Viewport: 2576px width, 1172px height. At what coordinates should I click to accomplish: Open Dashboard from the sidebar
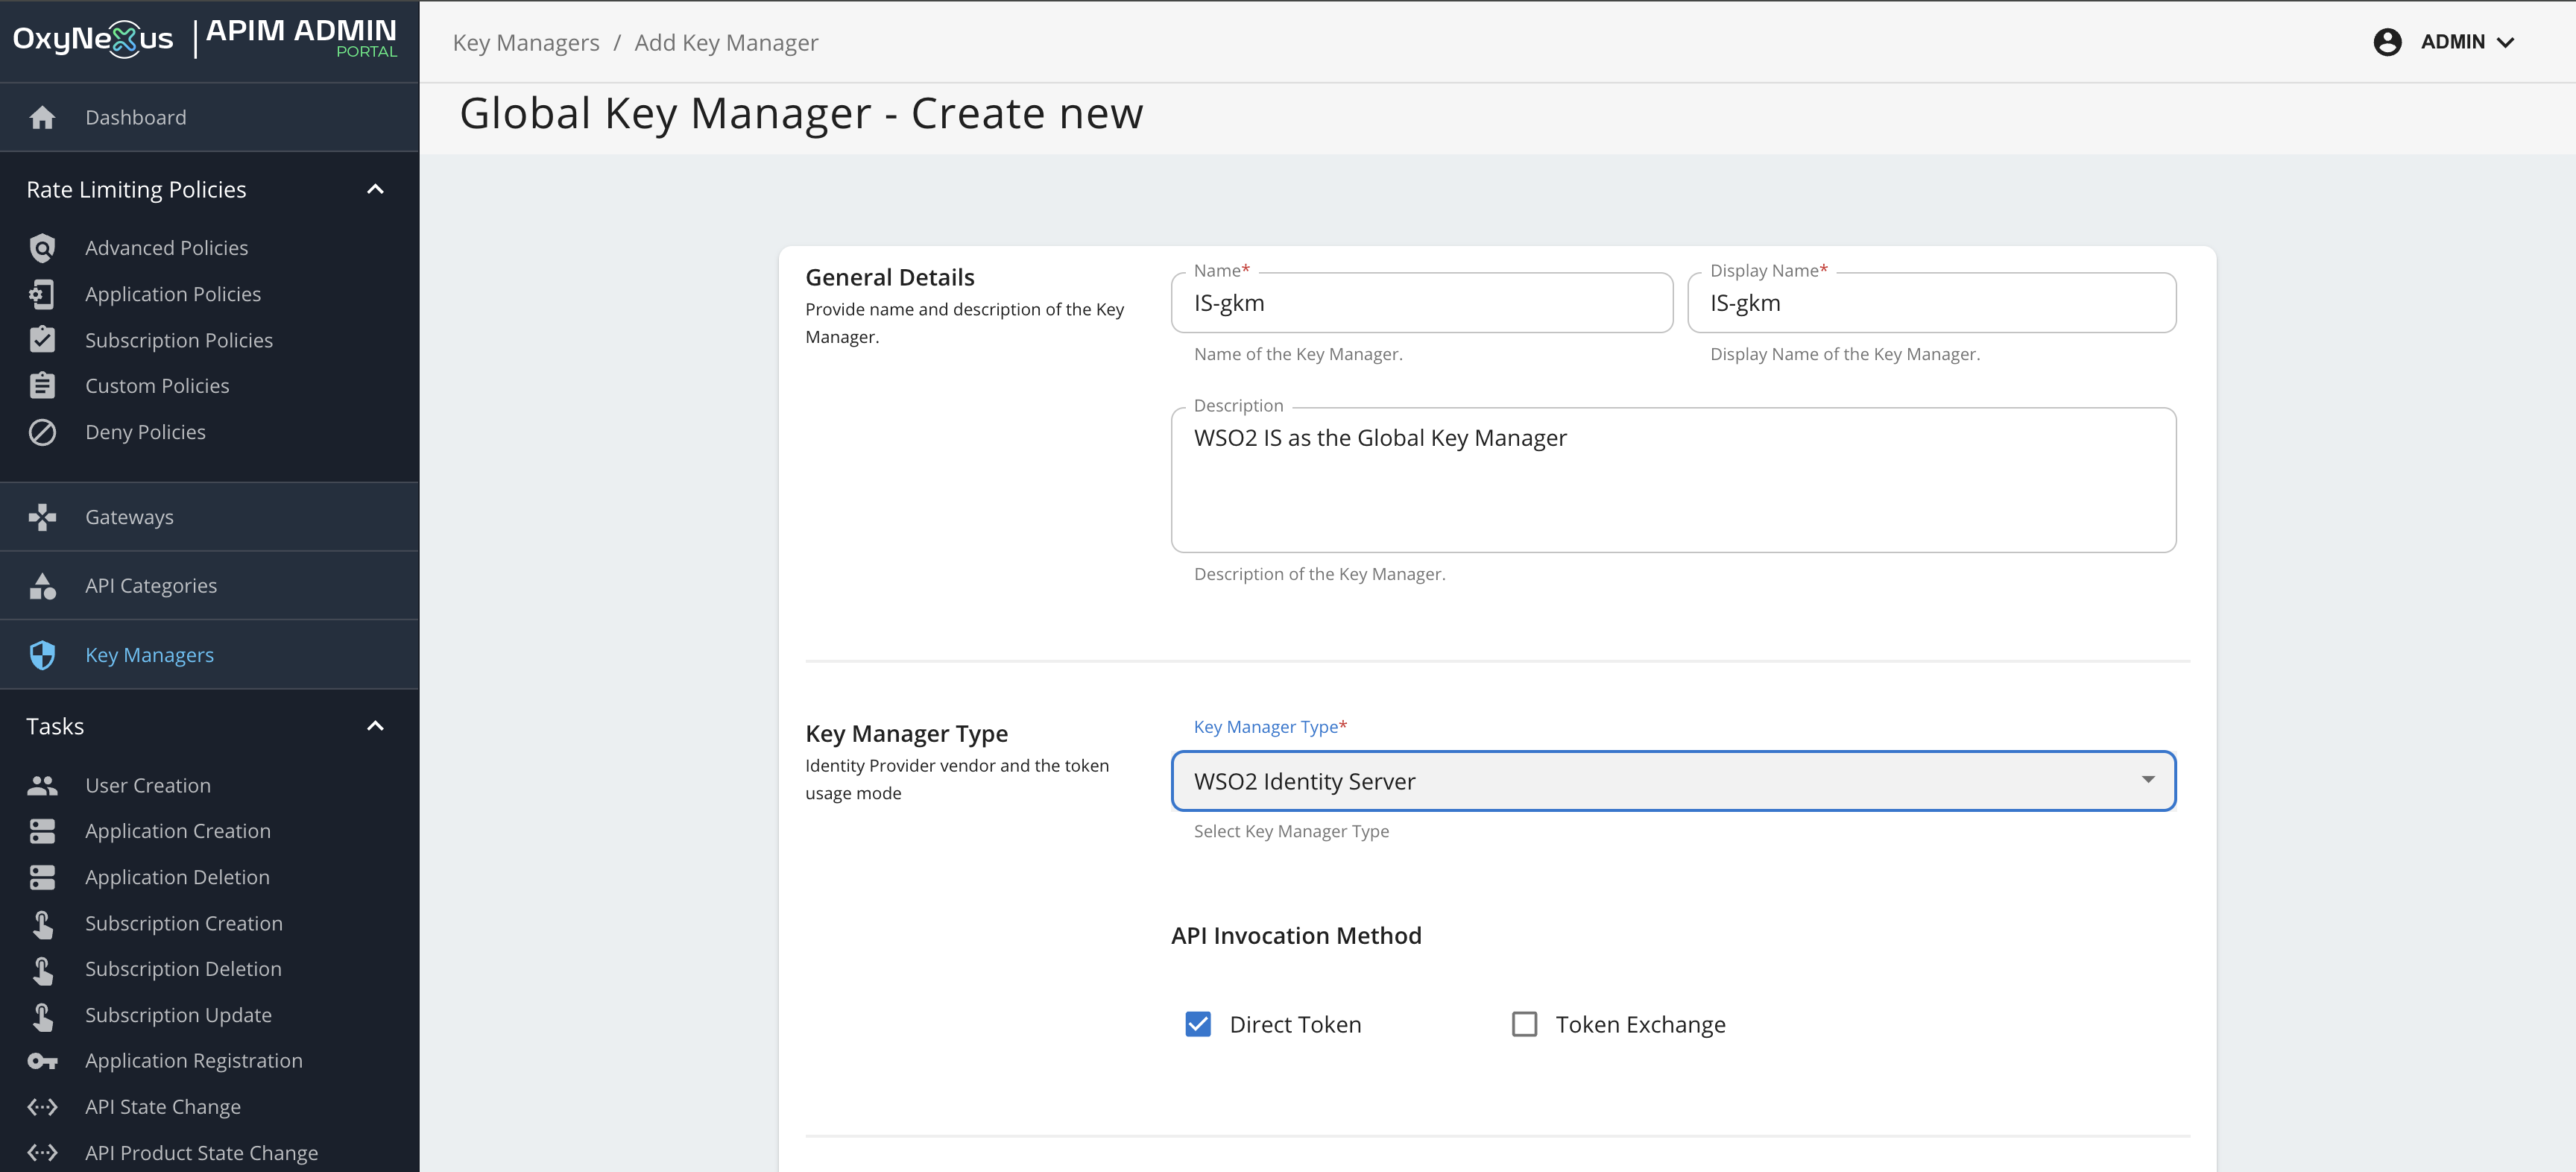pyautogui.click(x=209, y=118)
